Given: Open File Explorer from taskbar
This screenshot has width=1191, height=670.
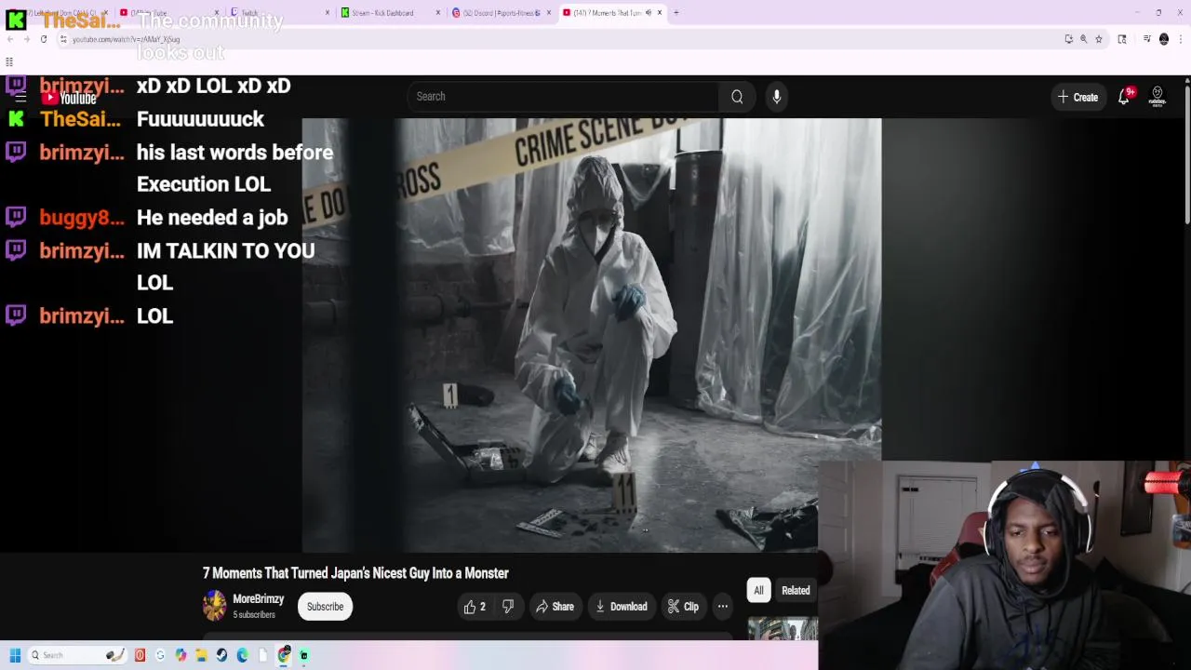Looking at the screenshot, I should click(201, 655).
